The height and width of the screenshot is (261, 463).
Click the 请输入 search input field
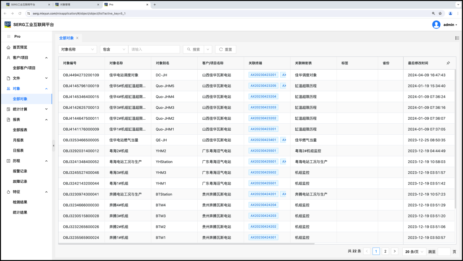154,49
